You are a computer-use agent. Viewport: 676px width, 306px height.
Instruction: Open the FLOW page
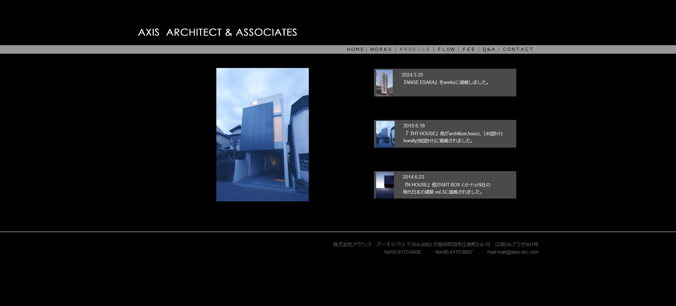[447, 49]
